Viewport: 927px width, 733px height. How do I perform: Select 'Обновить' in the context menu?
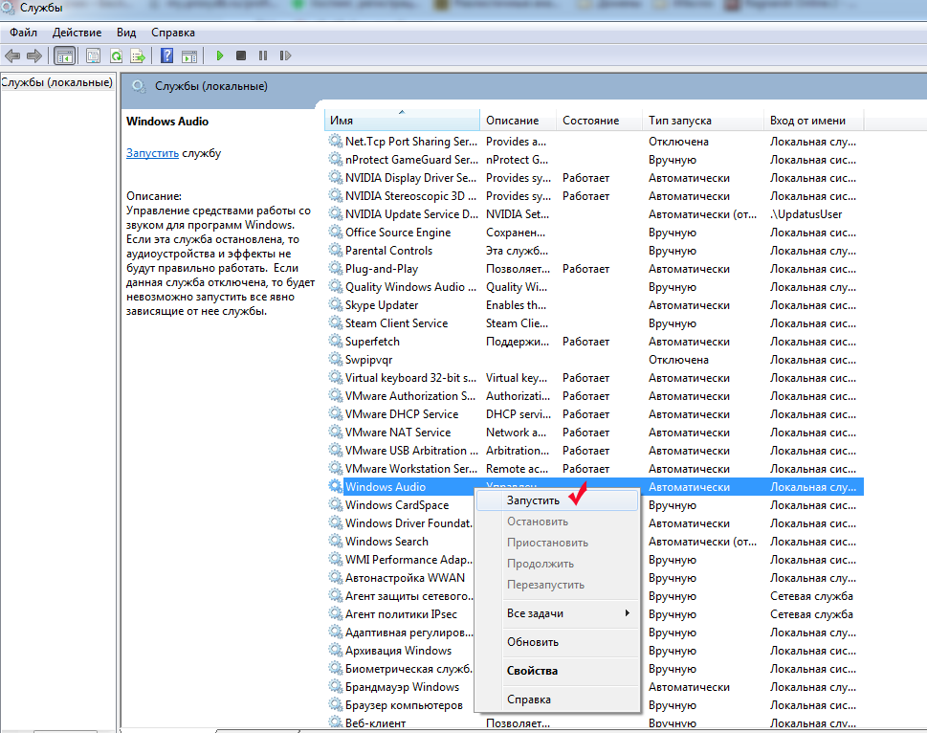pyautogui.click(x=532, y=642)
